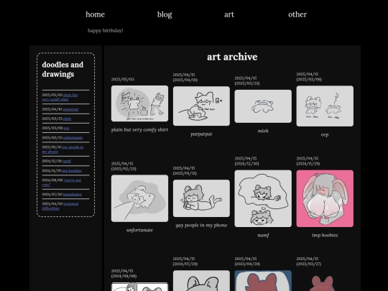
Task: Open sidebar link 'eep' dated 2025/03/08
Action: [x=66, y=128]
